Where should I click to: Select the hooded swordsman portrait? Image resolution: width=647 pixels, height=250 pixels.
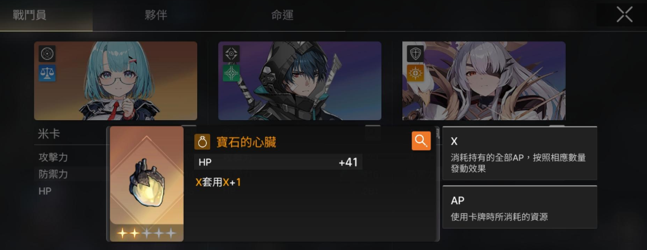click(x=299, y=81)
